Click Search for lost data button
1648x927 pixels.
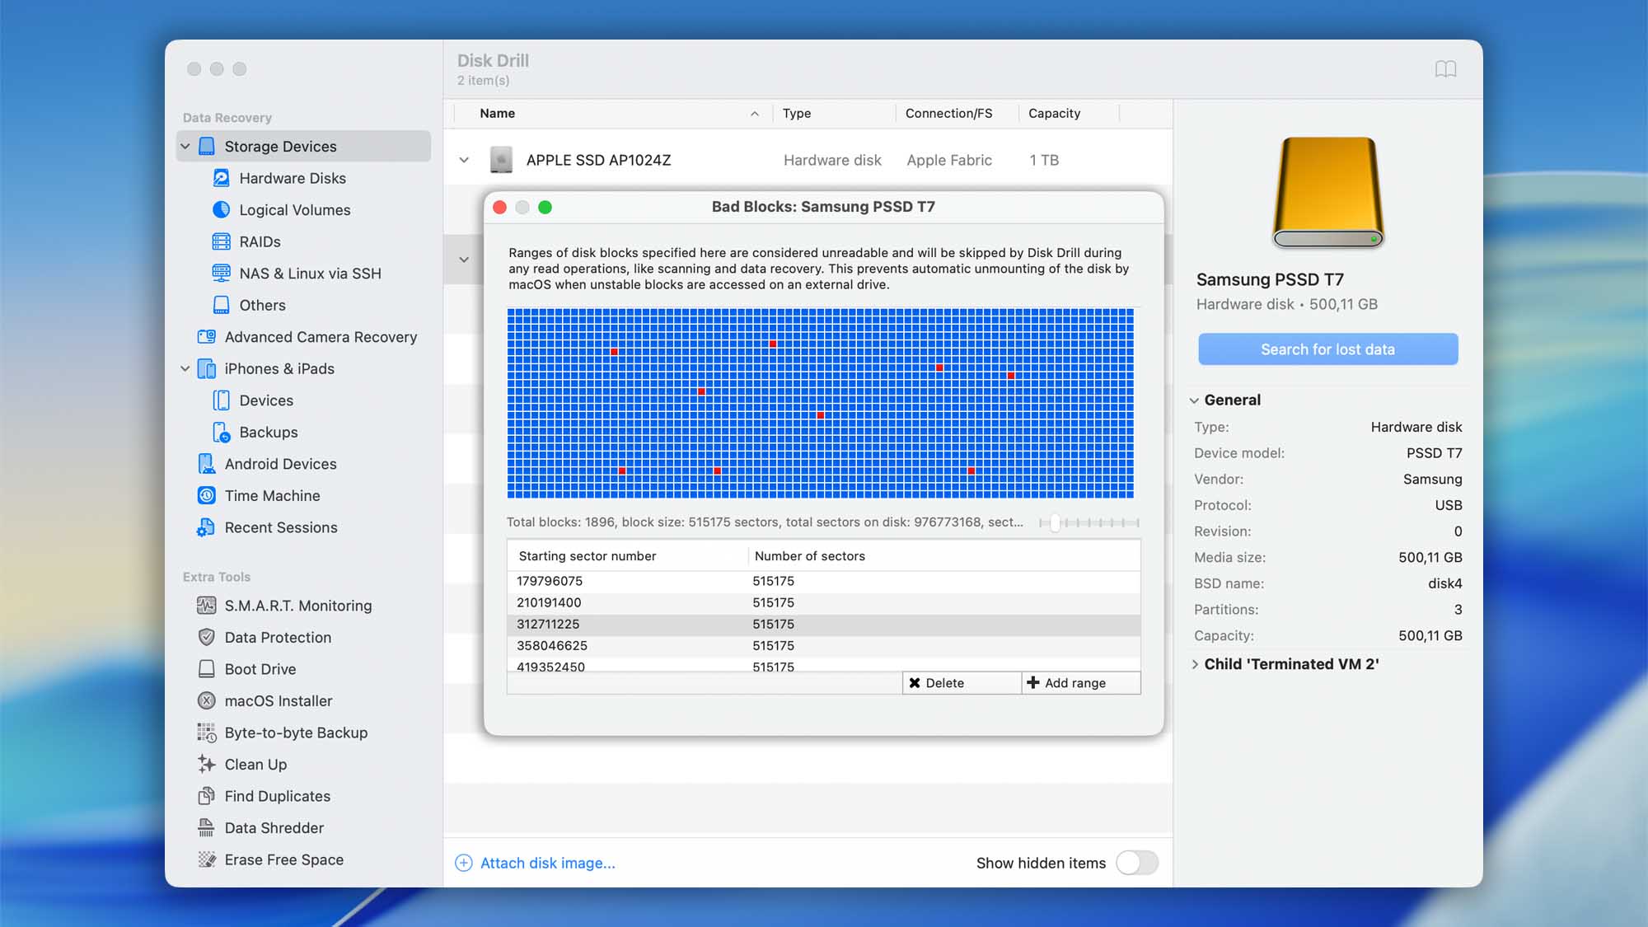[1327, 349]
